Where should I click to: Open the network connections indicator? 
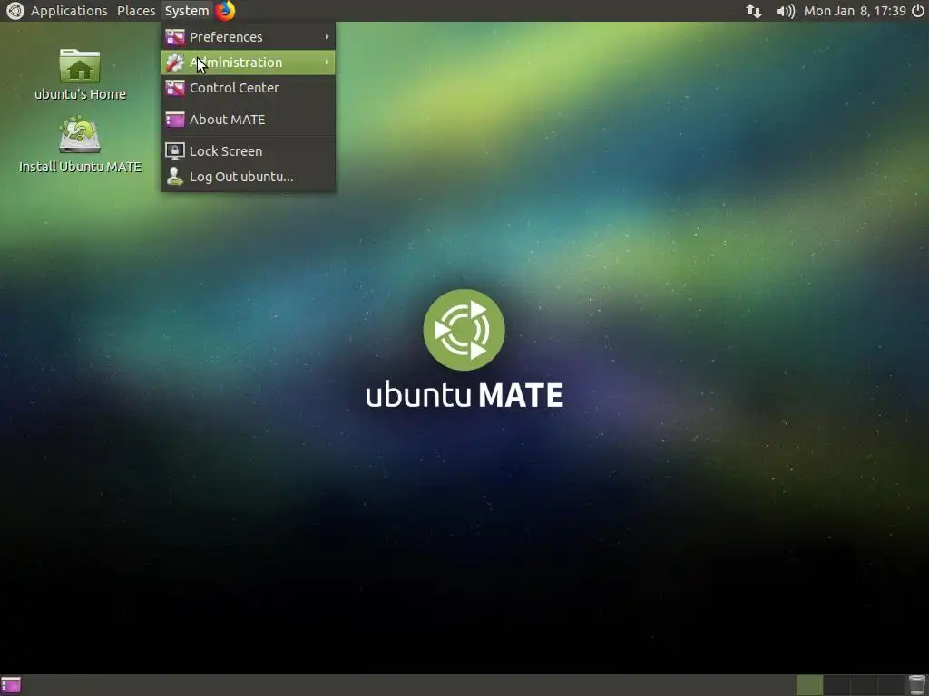[x=754, y=11]
